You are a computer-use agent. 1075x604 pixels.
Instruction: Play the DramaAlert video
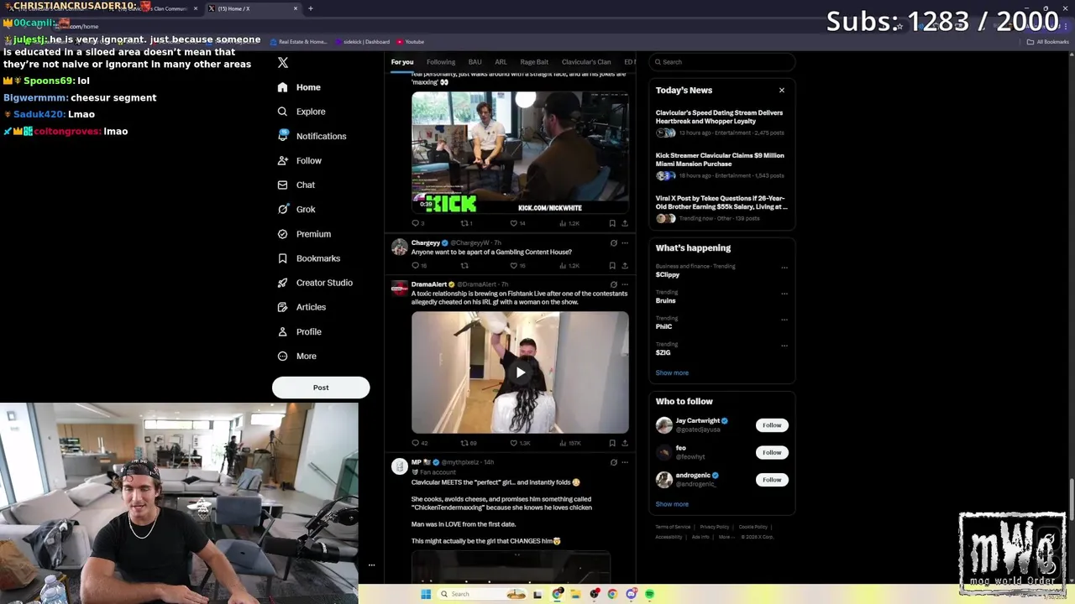coord(520,372)
